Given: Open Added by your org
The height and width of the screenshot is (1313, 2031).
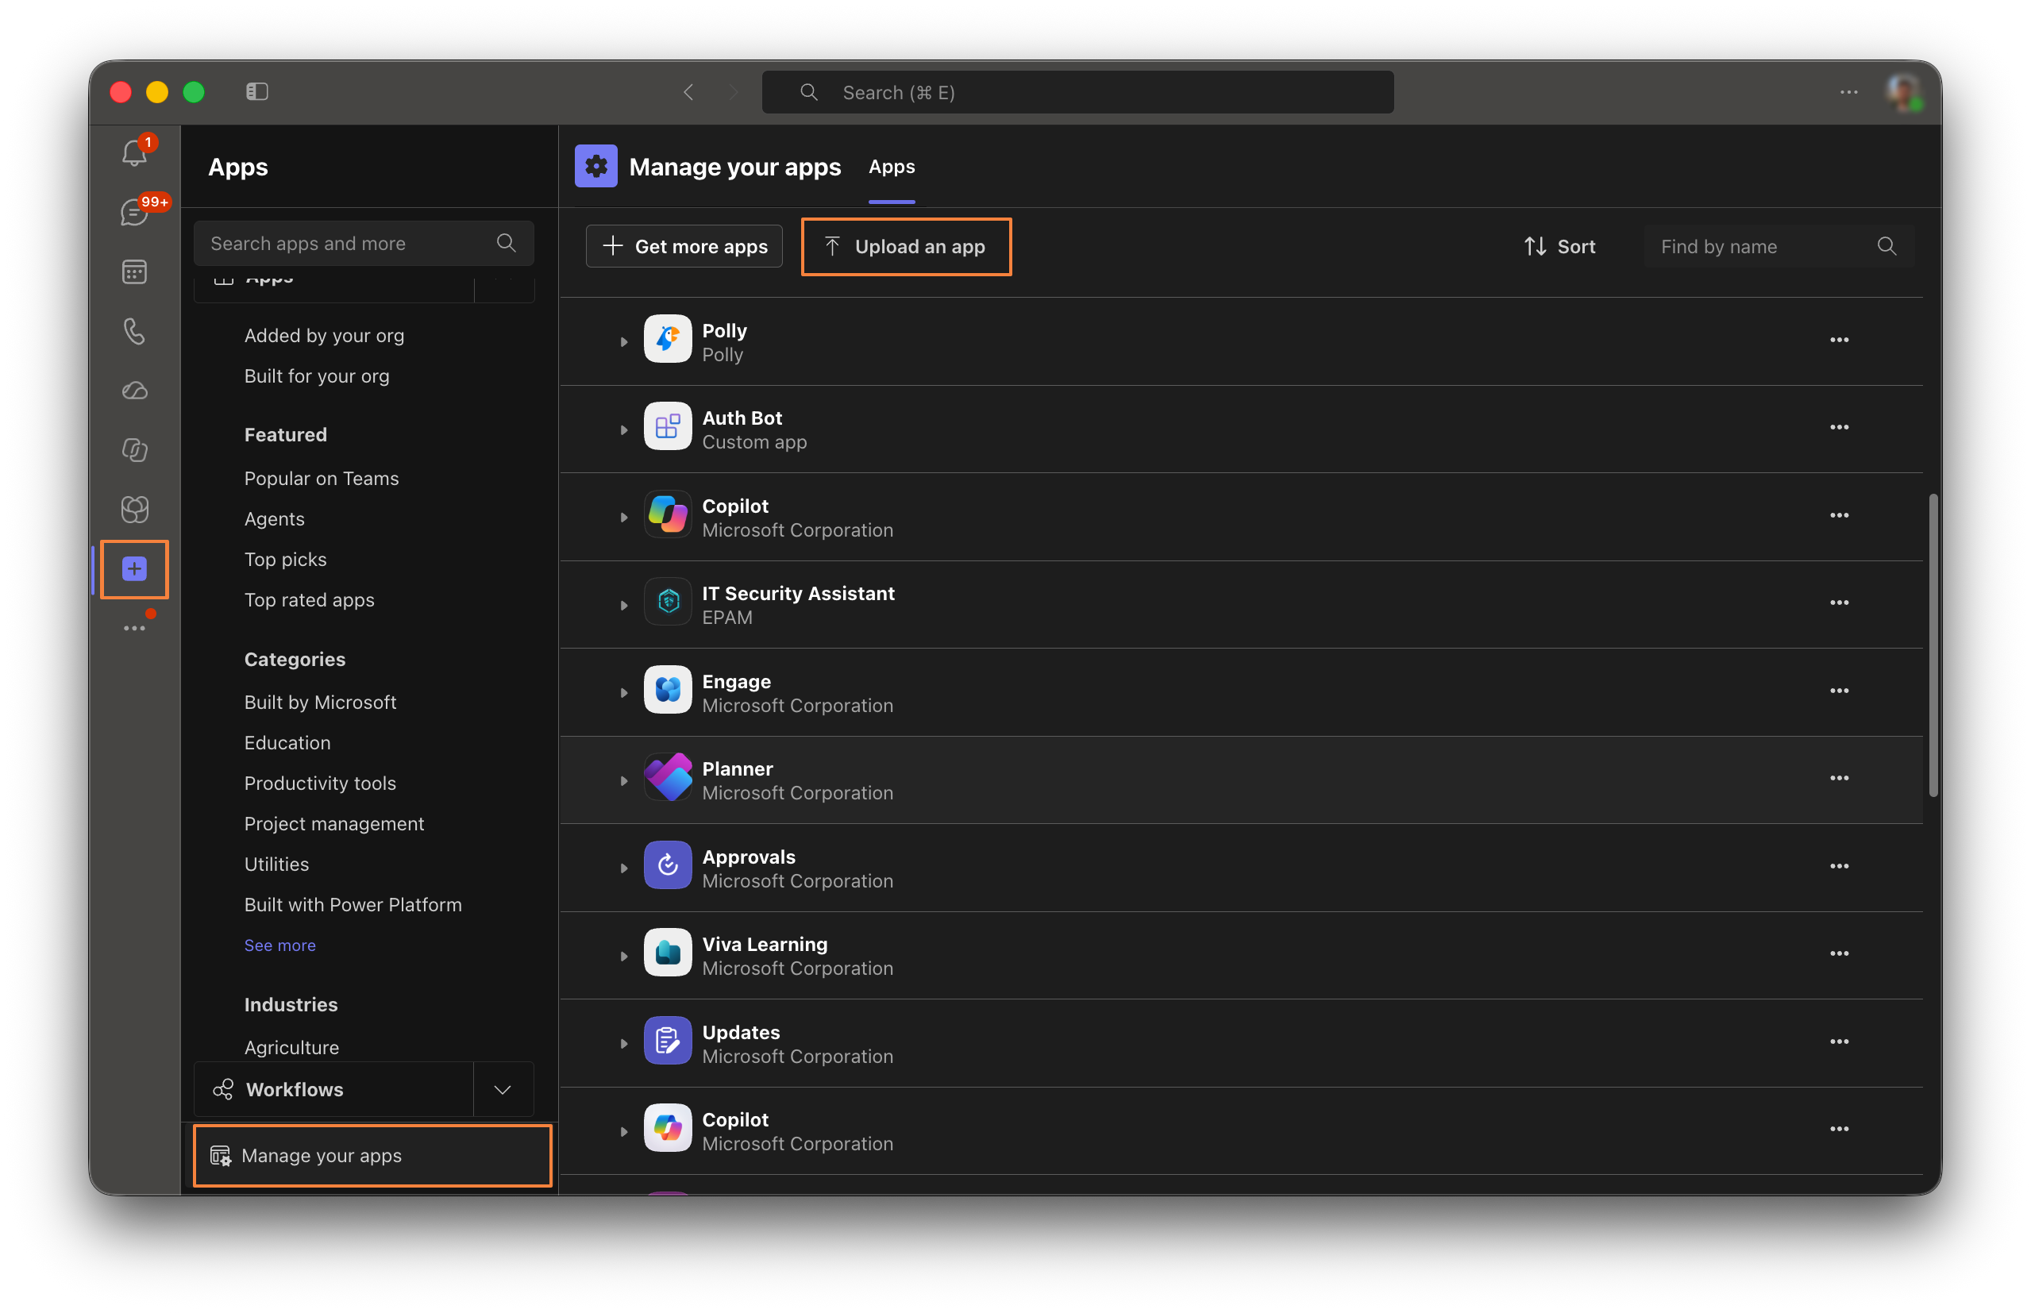Looking at the screenshot, I should point(324,335).
